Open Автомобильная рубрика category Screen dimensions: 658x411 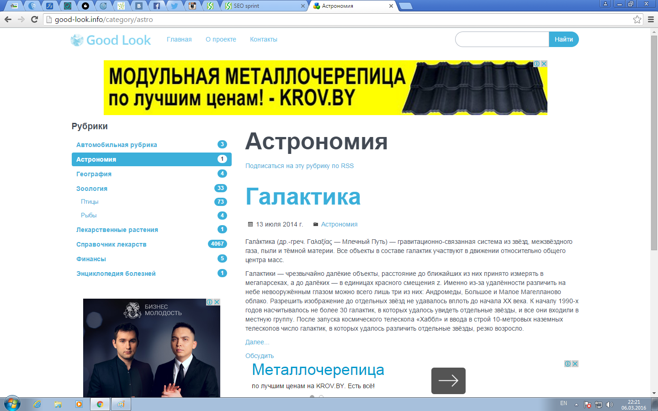tap(152, 145)
